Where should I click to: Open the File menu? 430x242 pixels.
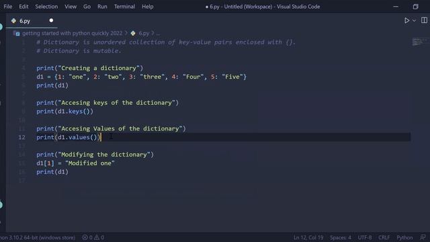7,7
